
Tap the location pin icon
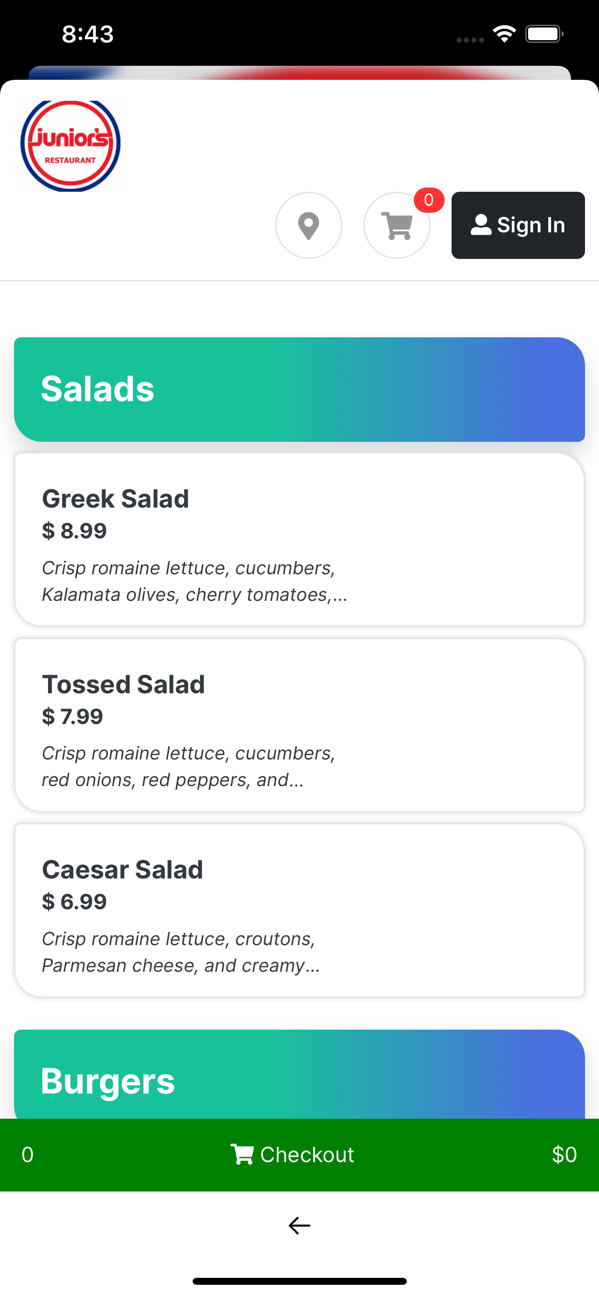(308, 225)
